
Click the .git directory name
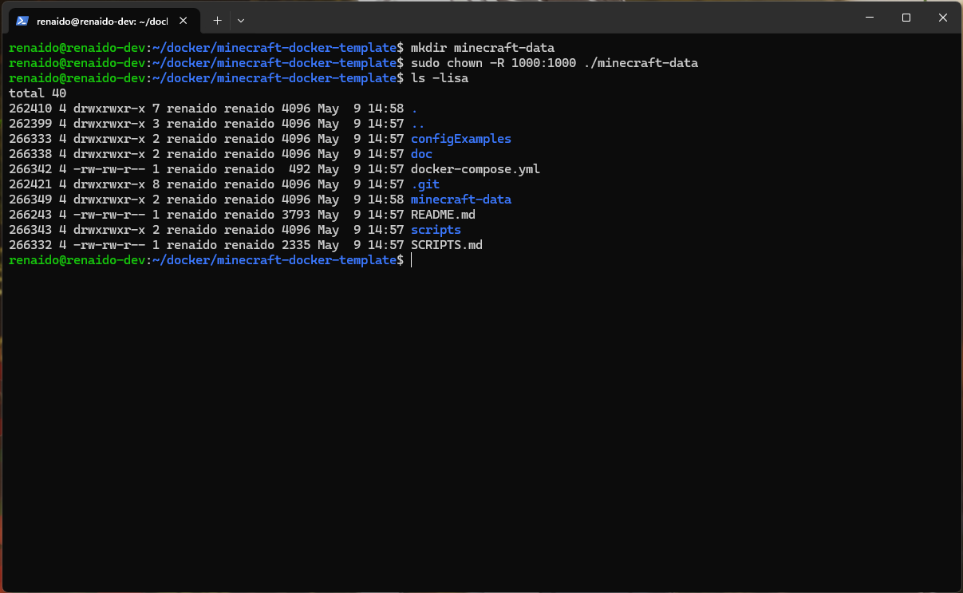point(425,184)
